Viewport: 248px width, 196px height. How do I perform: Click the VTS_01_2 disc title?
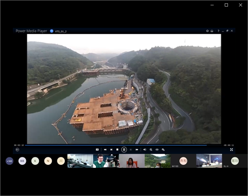tap(60, 31)
